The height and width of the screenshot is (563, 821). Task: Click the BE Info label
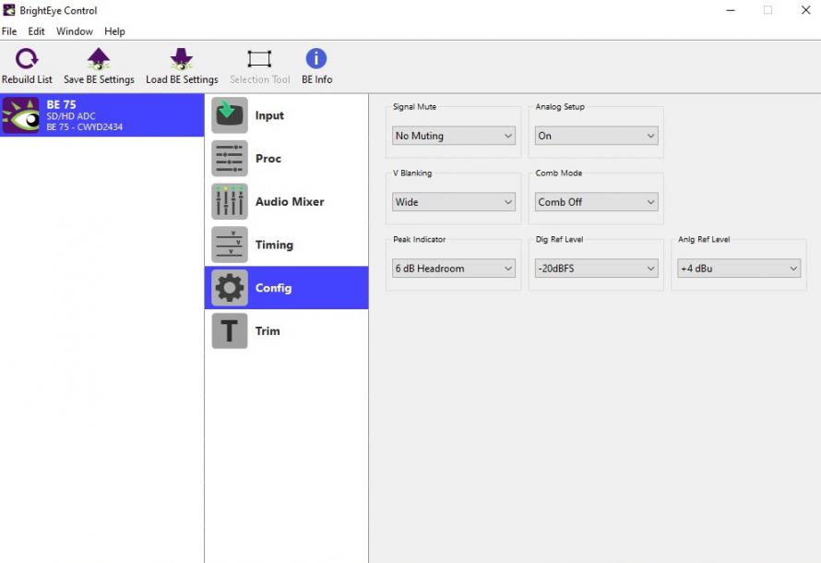316,79
